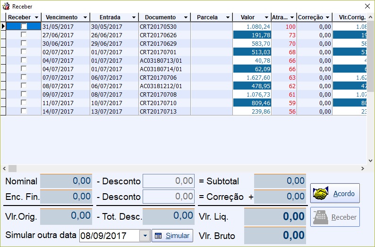Tick checkbox for row CRT20170530
The image size is (375, 247).
click(x=24, y=26)
